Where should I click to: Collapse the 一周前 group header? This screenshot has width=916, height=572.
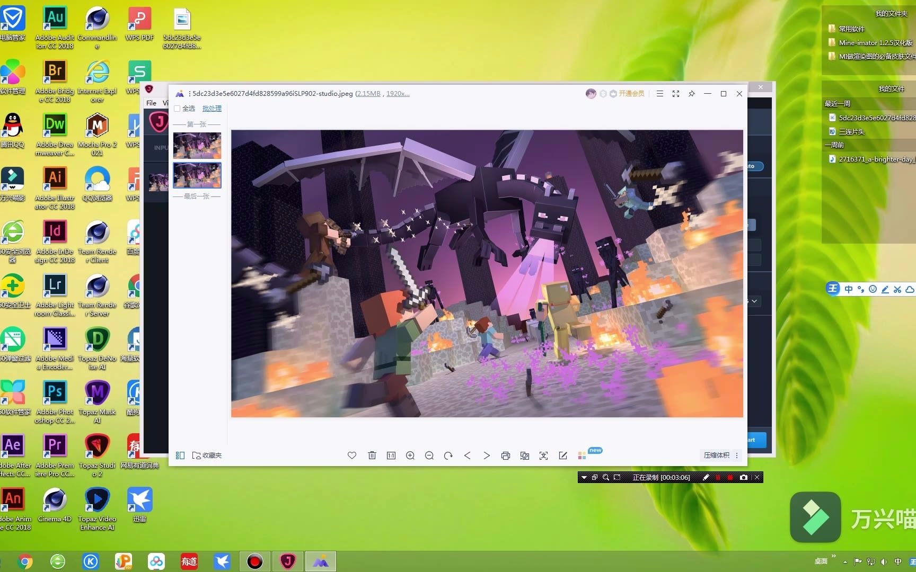click(x=834, y=145)
